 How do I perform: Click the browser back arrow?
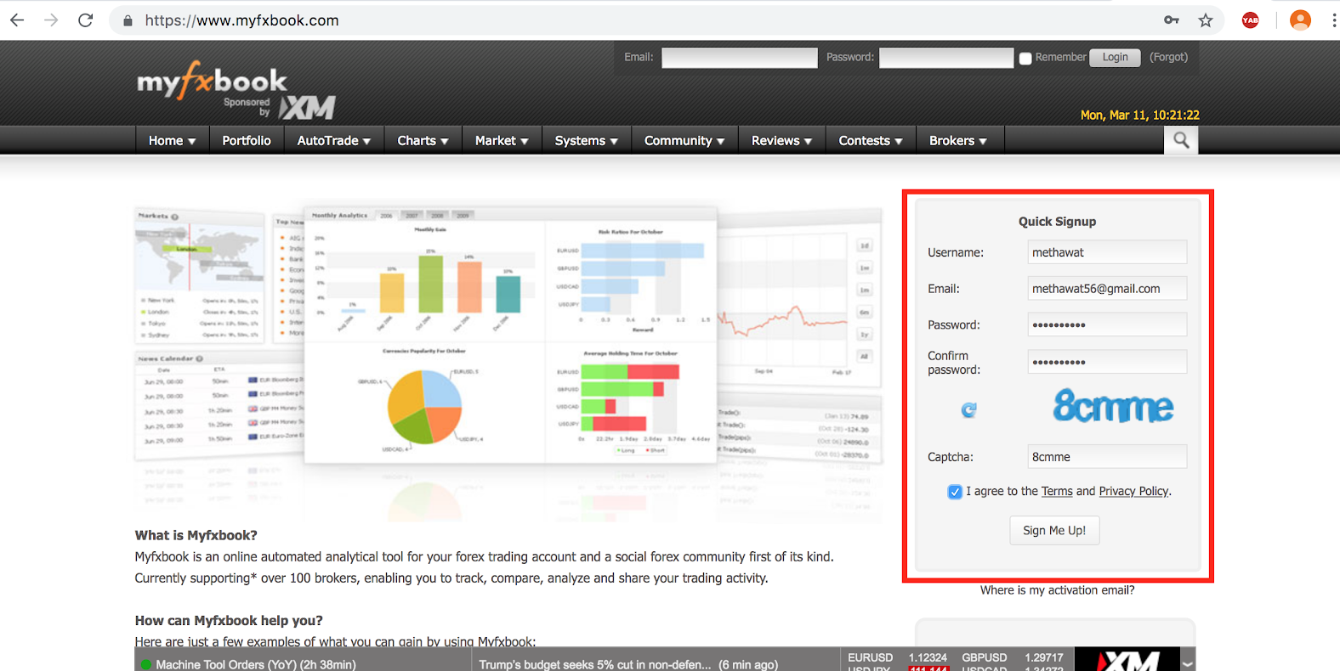click(17, 20)
